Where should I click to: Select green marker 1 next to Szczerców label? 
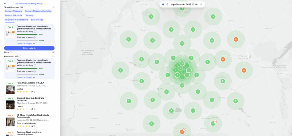coord(141,81)
